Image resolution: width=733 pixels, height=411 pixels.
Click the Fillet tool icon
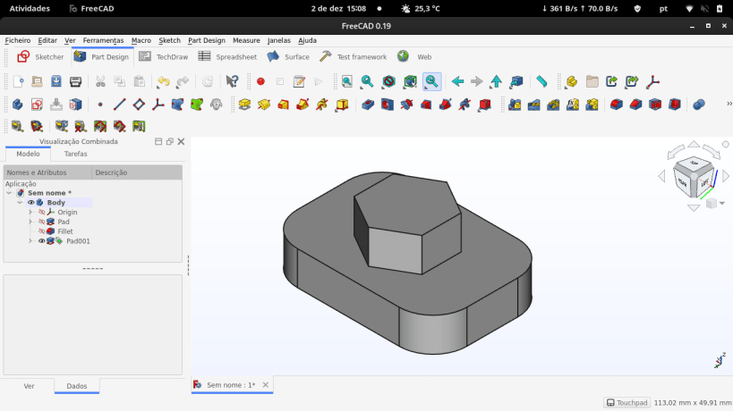[x=616, y=104]
